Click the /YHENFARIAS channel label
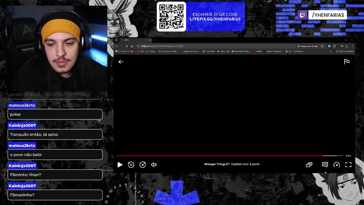Screen dimensions: 364x205 328,15
